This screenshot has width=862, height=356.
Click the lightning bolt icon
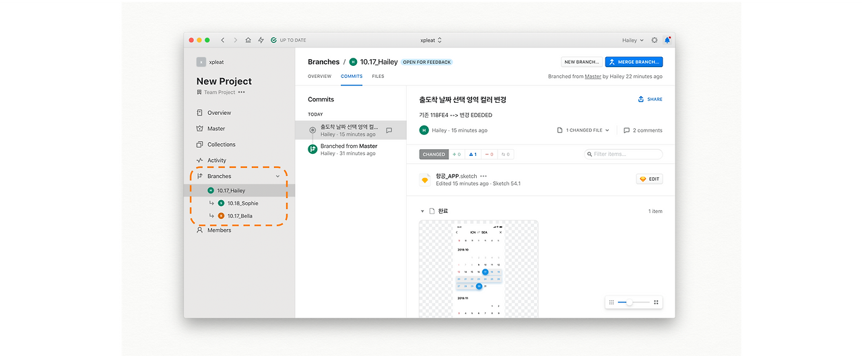261,40
